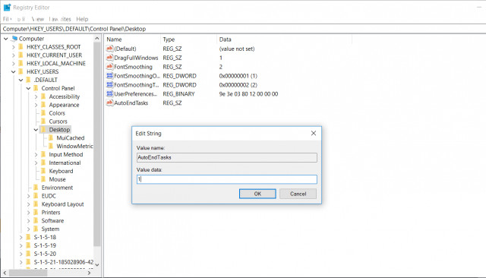Expand the Input Method key
The height and width of the screenshot is (278, 486).
[36, 154]
